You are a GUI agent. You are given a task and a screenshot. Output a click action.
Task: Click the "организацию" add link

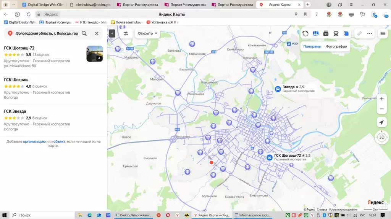[x=34, y=141]
